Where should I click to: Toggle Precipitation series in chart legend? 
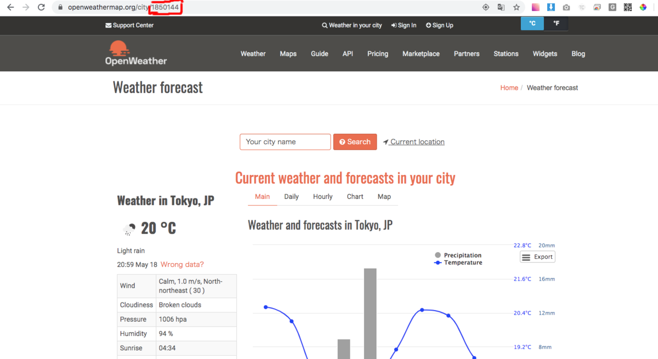458,255
